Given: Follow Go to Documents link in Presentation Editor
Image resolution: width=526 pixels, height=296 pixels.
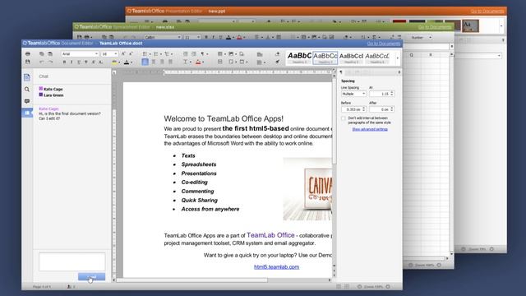Looking at the screenshot, I should tap(487, 11).
